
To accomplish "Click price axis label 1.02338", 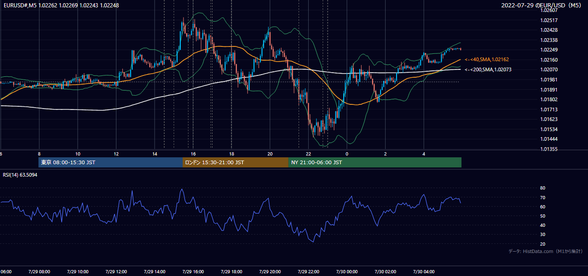I will pos(549,40).
